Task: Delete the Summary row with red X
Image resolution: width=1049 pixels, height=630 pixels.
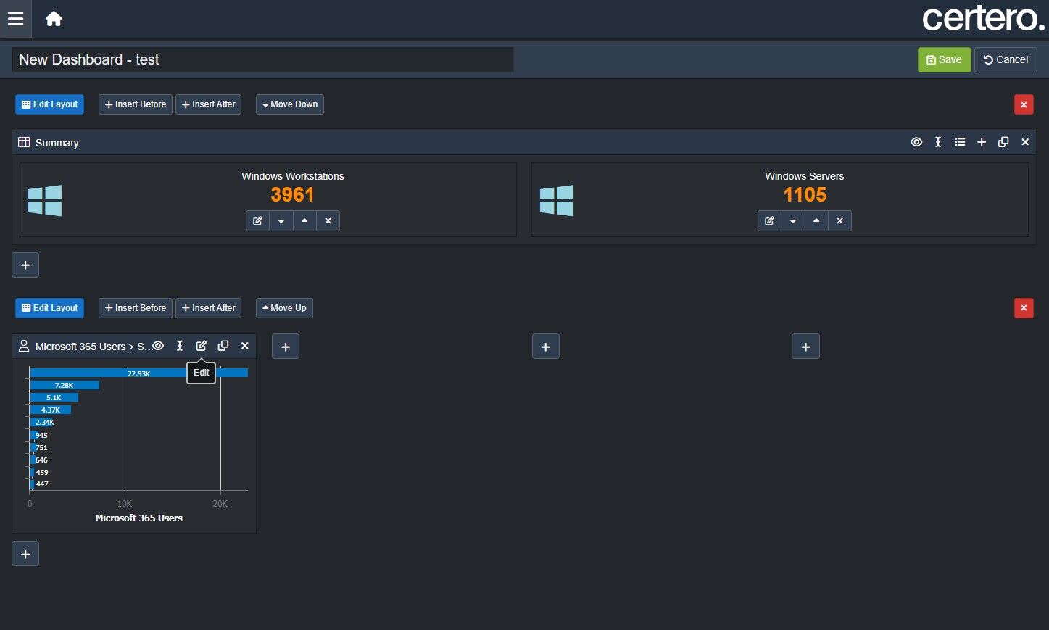Action: pos(1024,104)
